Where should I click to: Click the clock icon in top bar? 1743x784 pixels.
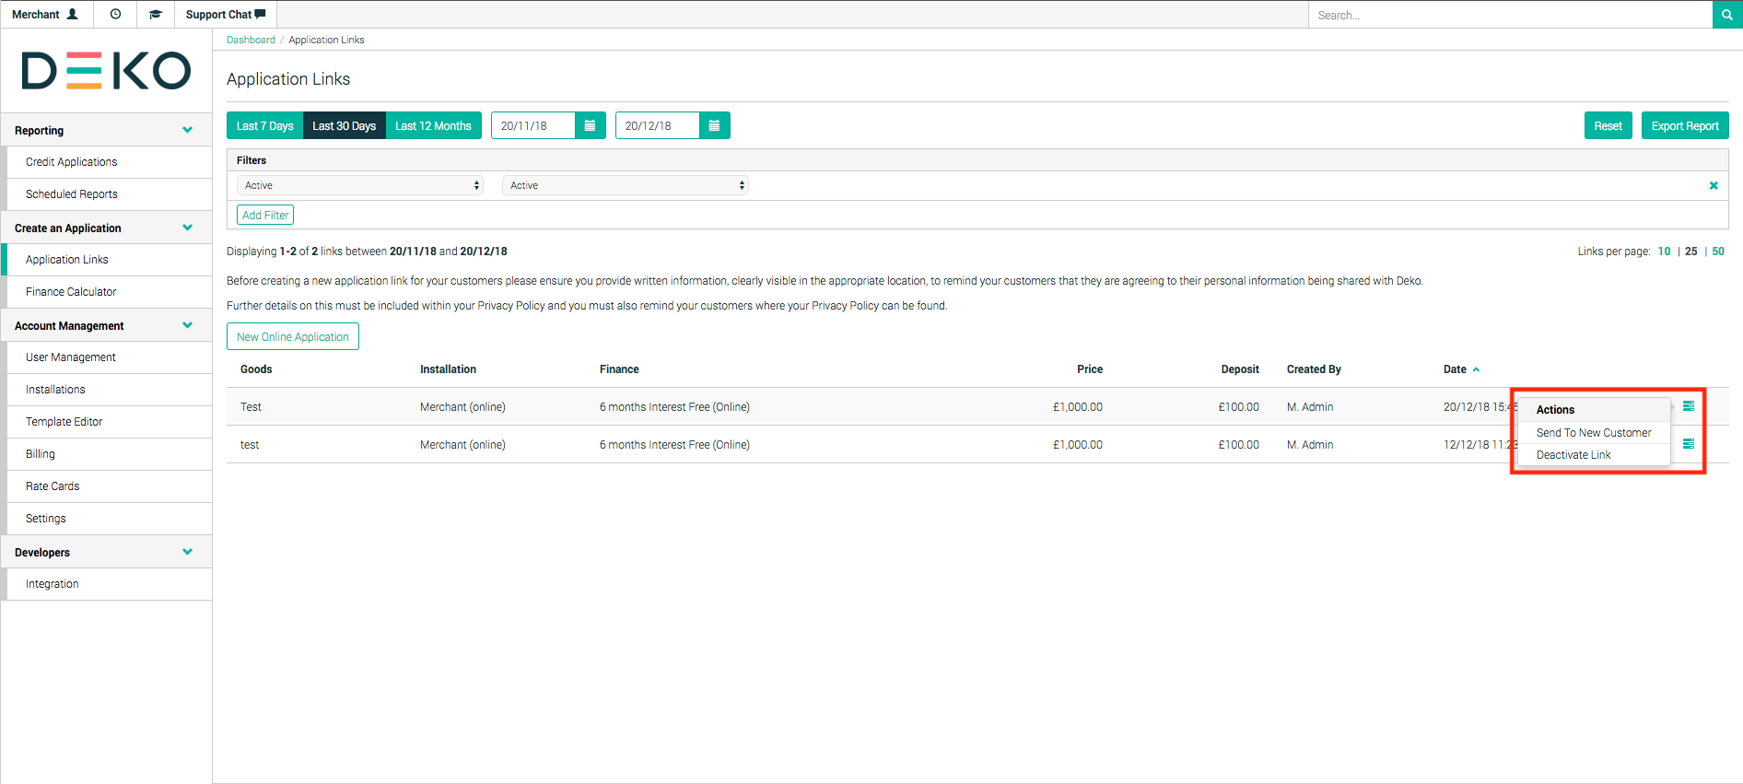[x=115, y=14]
